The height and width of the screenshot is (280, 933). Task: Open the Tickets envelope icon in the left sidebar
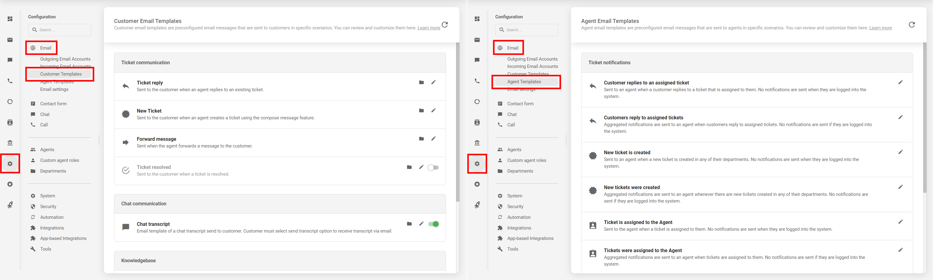10,40
